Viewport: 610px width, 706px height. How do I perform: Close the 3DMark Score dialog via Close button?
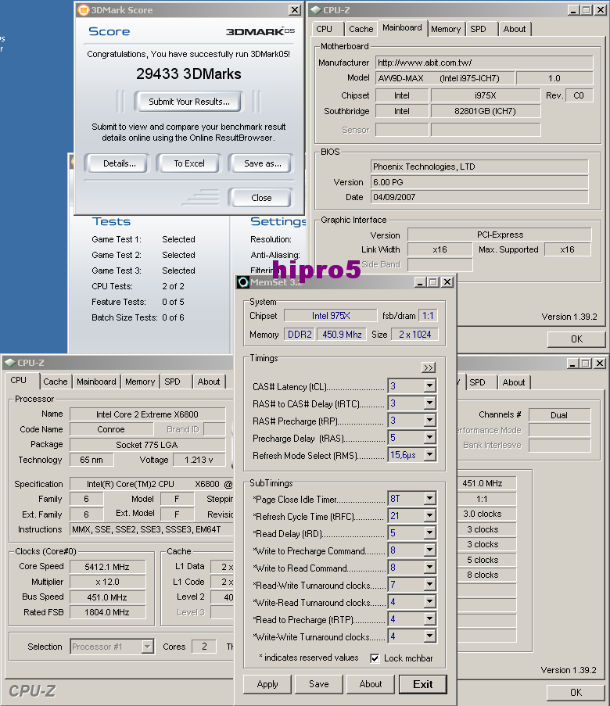tap(261, 198)
